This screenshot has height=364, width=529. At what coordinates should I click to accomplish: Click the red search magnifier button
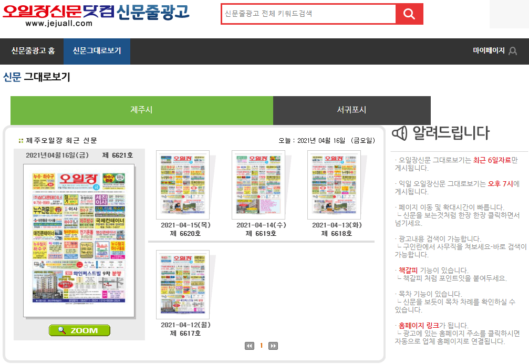(409, 14)
